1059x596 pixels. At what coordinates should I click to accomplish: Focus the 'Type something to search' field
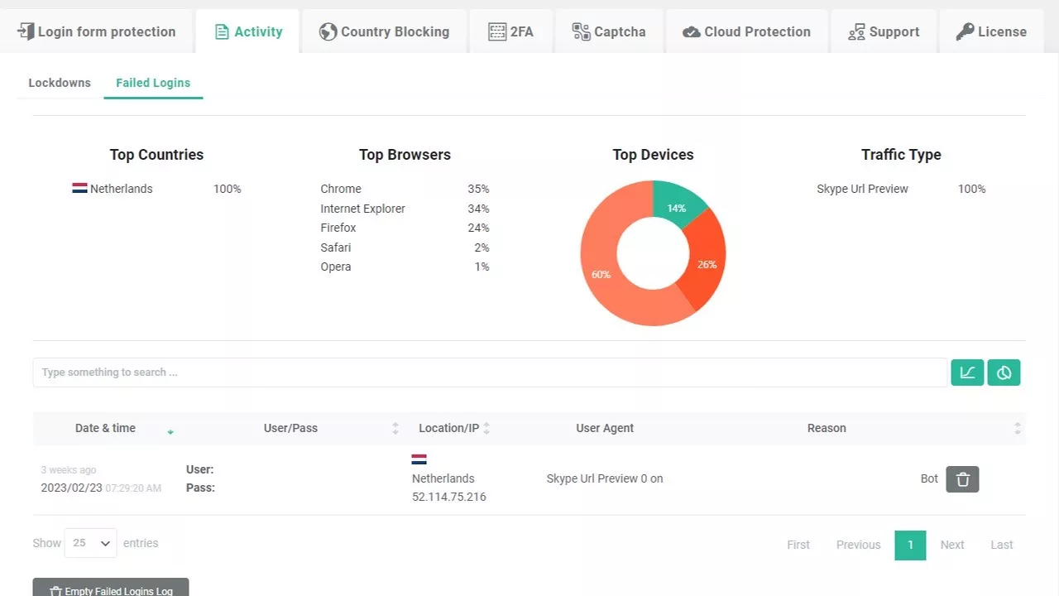490,372
